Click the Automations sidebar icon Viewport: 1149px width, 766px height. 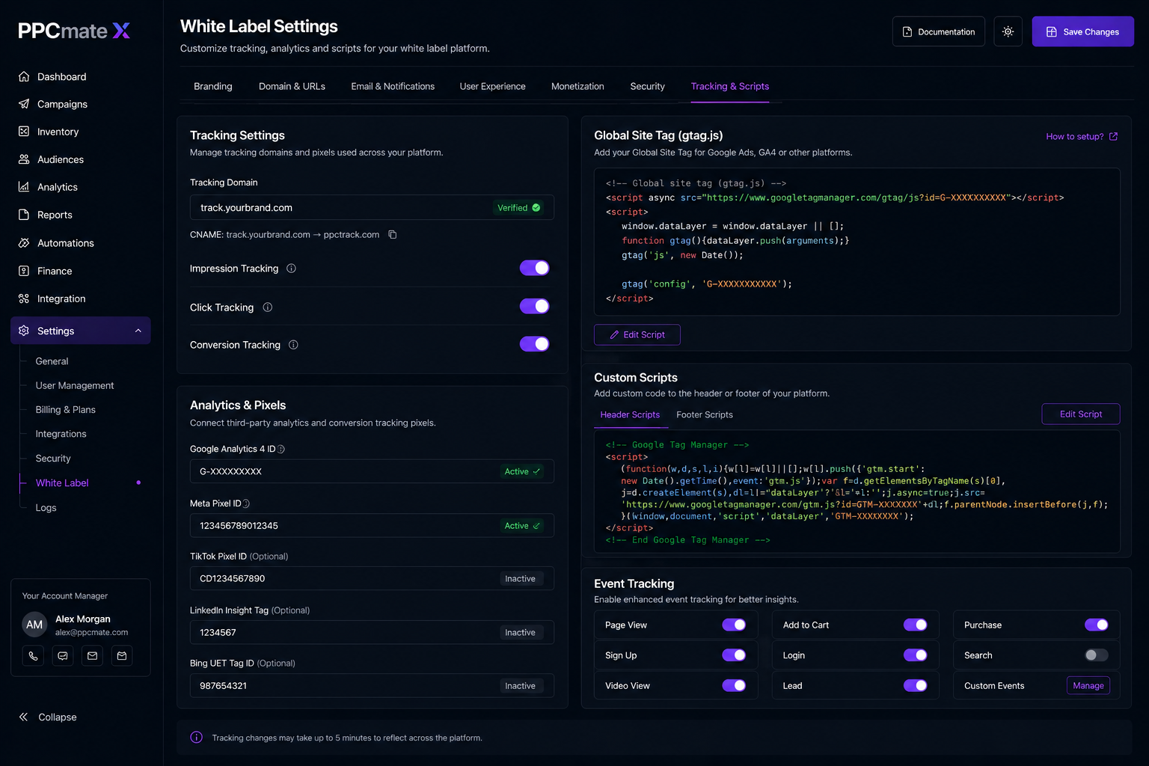pyautogui.click(x=24, y=243)
